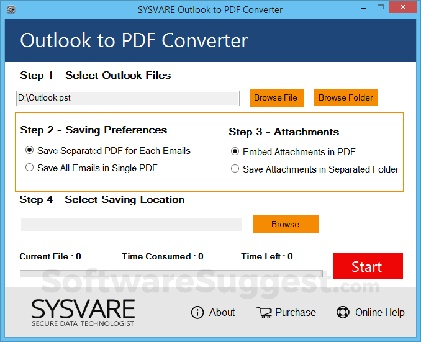
Task: Open the Online Help link text
Action: (379, 312)
